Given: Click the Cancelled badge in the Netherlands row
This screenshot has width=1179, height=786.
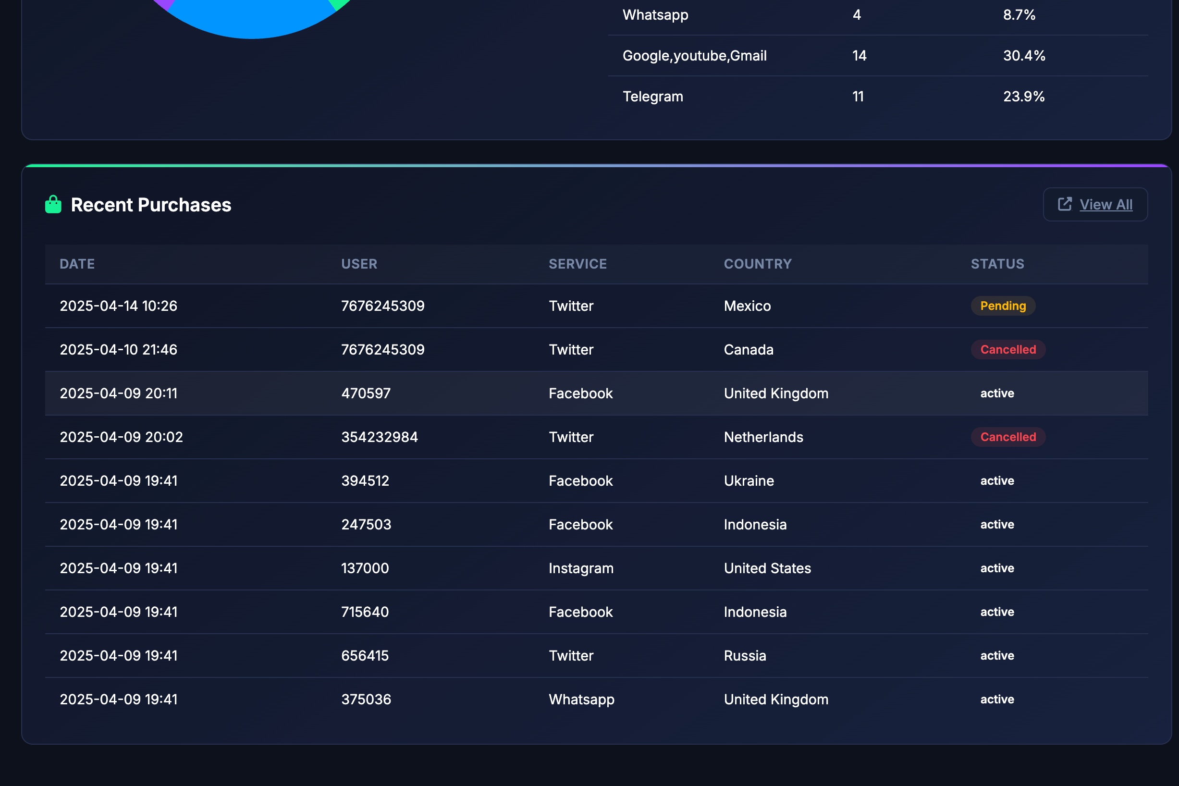Looking at the screenshot, I should (1007, 437).
